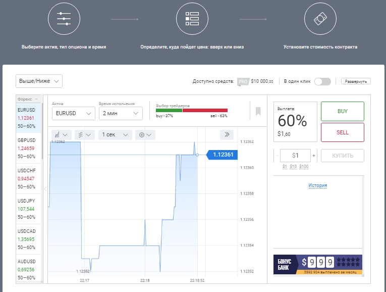386x292 pixels.
Task: Click the bookmark icon beside trader sentiment
Action: click(258, 111)
